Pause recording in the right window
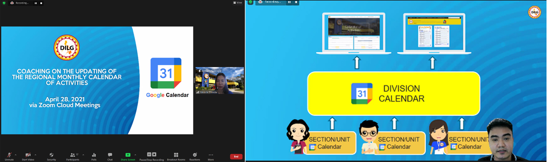This screenshot has height=162, width=547. coord(289,2)
